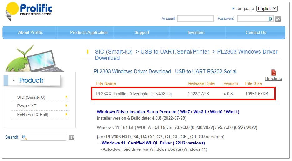
Task: Click the Password label
Action: pos(226,19)
